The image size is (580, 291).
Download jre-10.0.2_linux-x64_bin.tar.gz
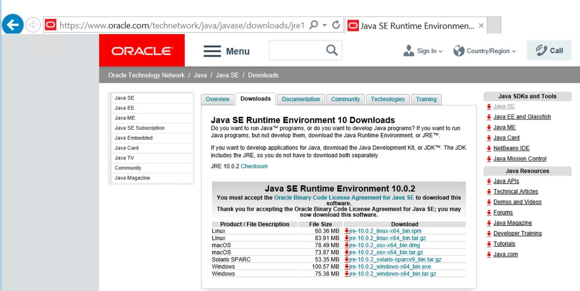(x=387, y=238)
